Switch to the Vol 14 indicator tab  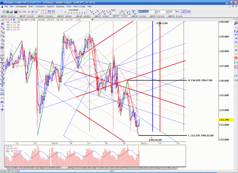click(x=64, y=168)
